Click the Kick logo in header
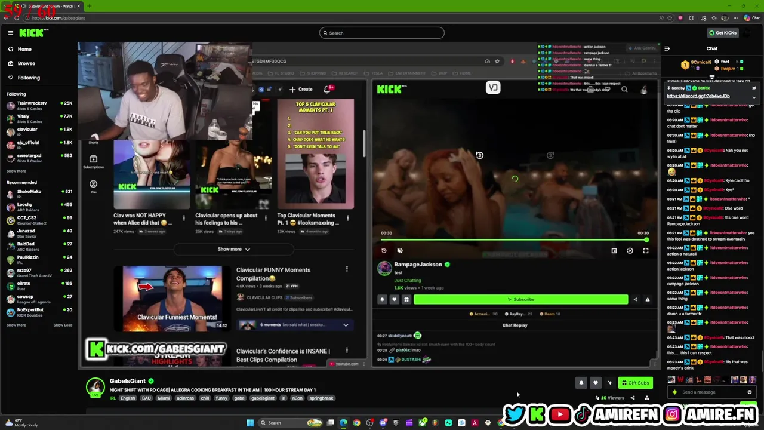764x430 pixels. pos(32,33)
